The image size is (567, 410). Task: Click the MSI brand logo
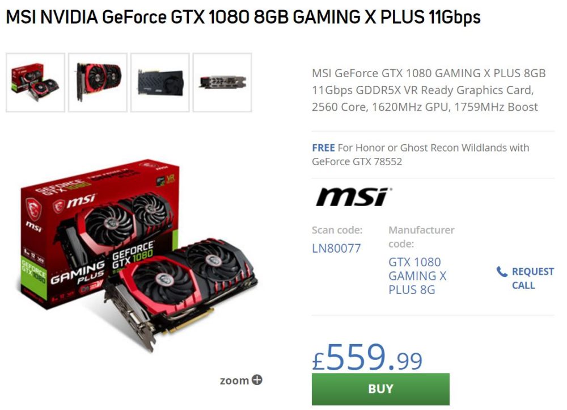354,197
